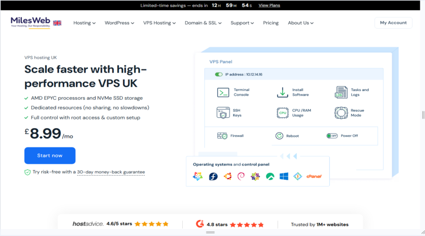This screenshot has width=425, height=236.
Task: Click the 30-day money-back guarantee link
Action: (111, 172)
